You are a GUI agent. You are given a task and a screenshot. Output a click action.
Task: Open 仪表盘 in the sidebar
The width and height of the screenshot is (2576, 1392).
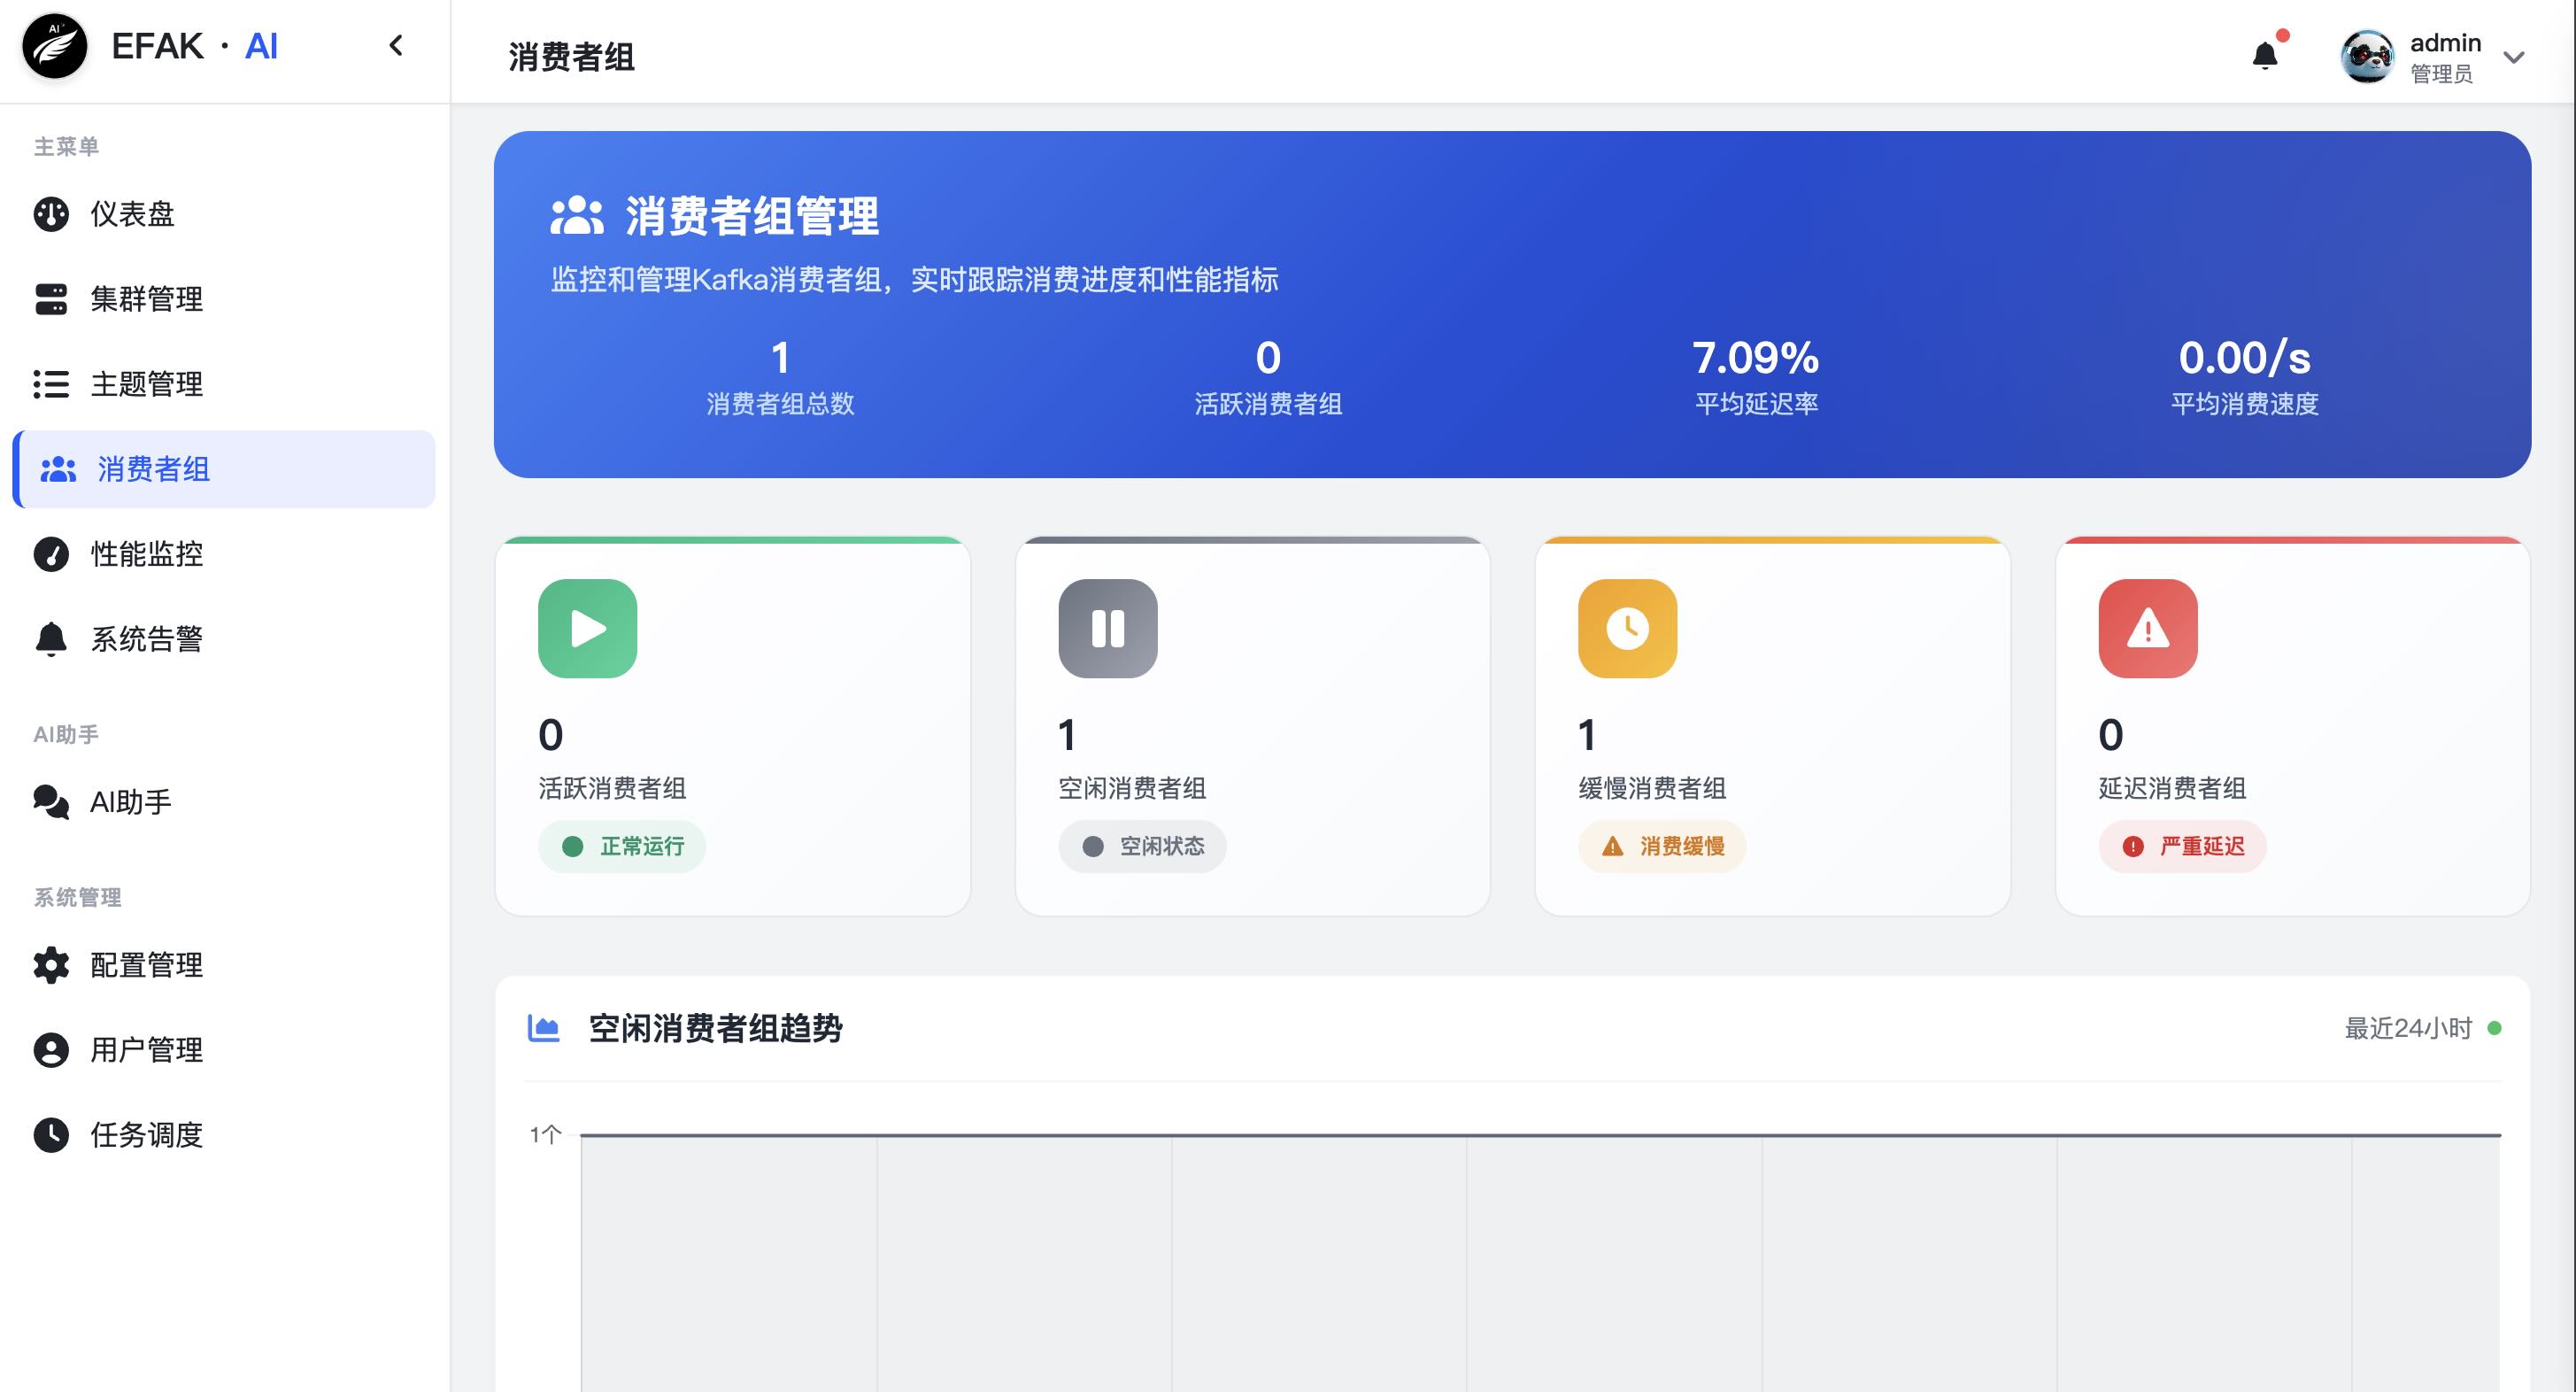pyautogui.click(x=132, y=214)
